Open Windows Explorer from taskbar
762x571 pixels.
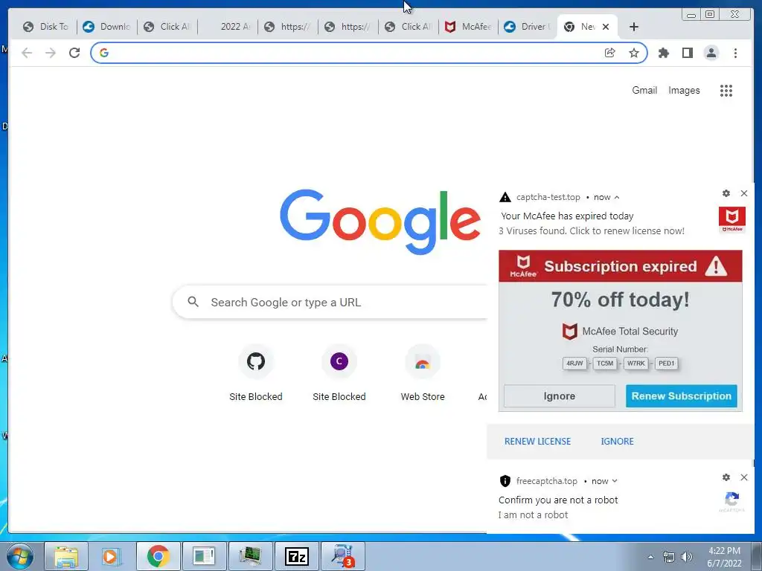66,556
